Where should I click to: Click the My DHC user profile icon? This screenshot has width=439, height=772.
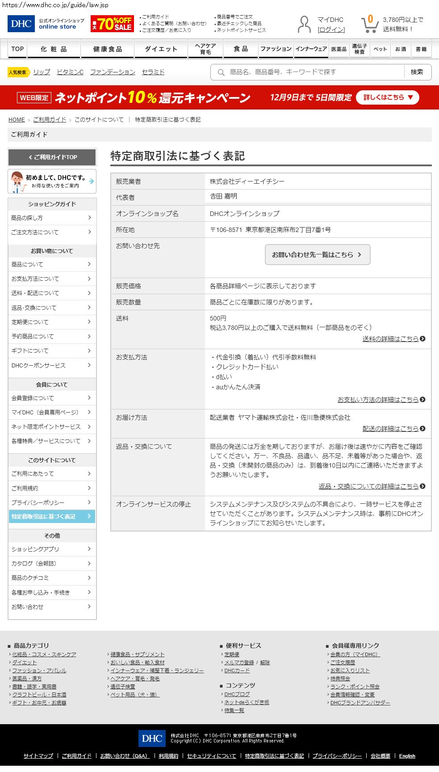click(304, 24)
